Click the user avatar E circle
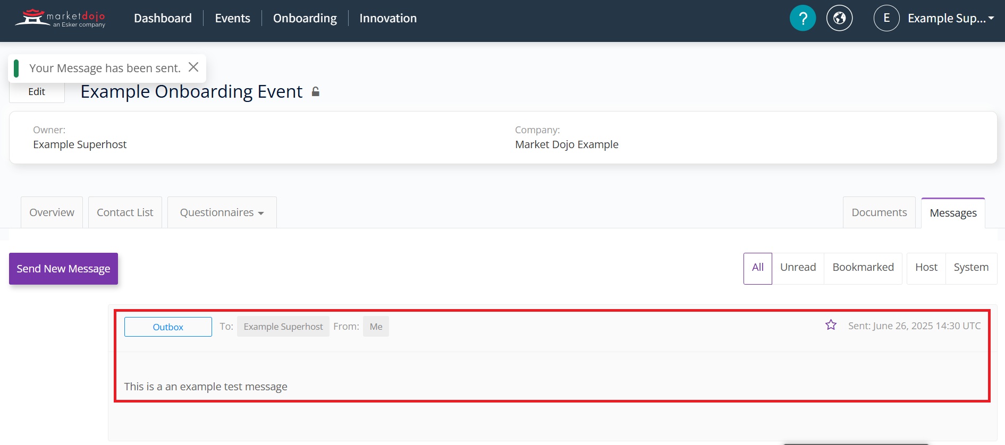Screen dimensions: 1005x445 point(886,18)
